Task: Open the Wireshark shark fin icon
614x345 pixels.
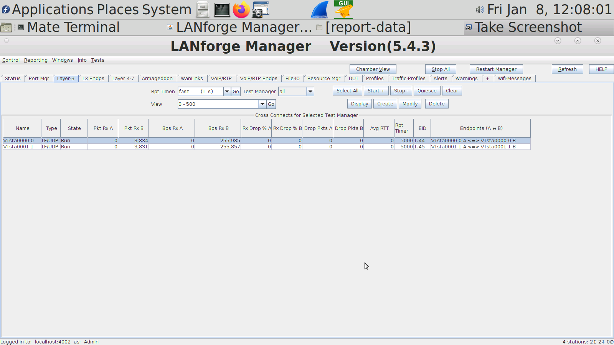Action: [x=320, y=10]
